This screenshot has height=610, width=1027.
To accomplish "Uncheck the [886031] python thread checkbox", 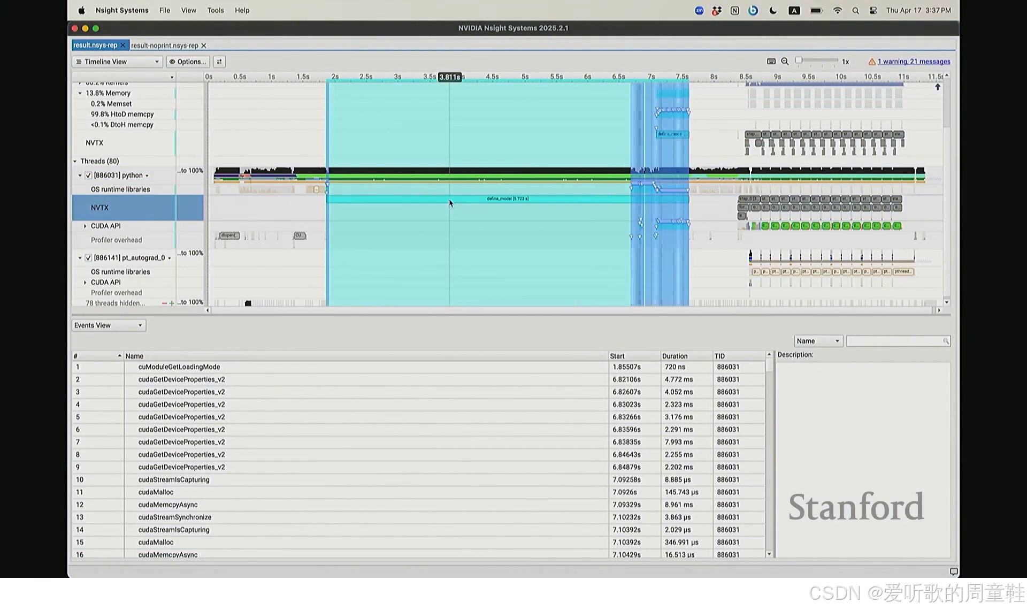I will [88, 176].
